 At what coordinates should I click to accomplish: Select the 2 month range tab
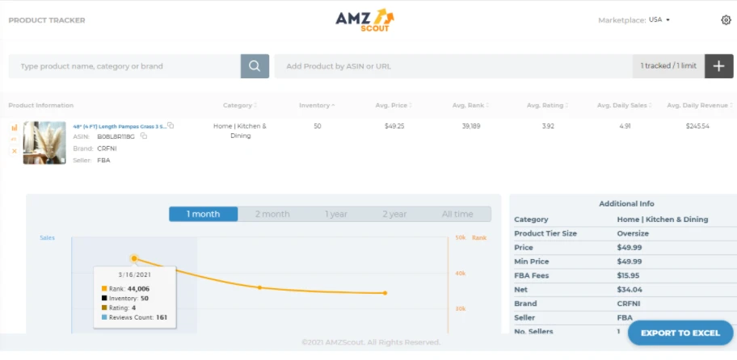tap(272, 214)
